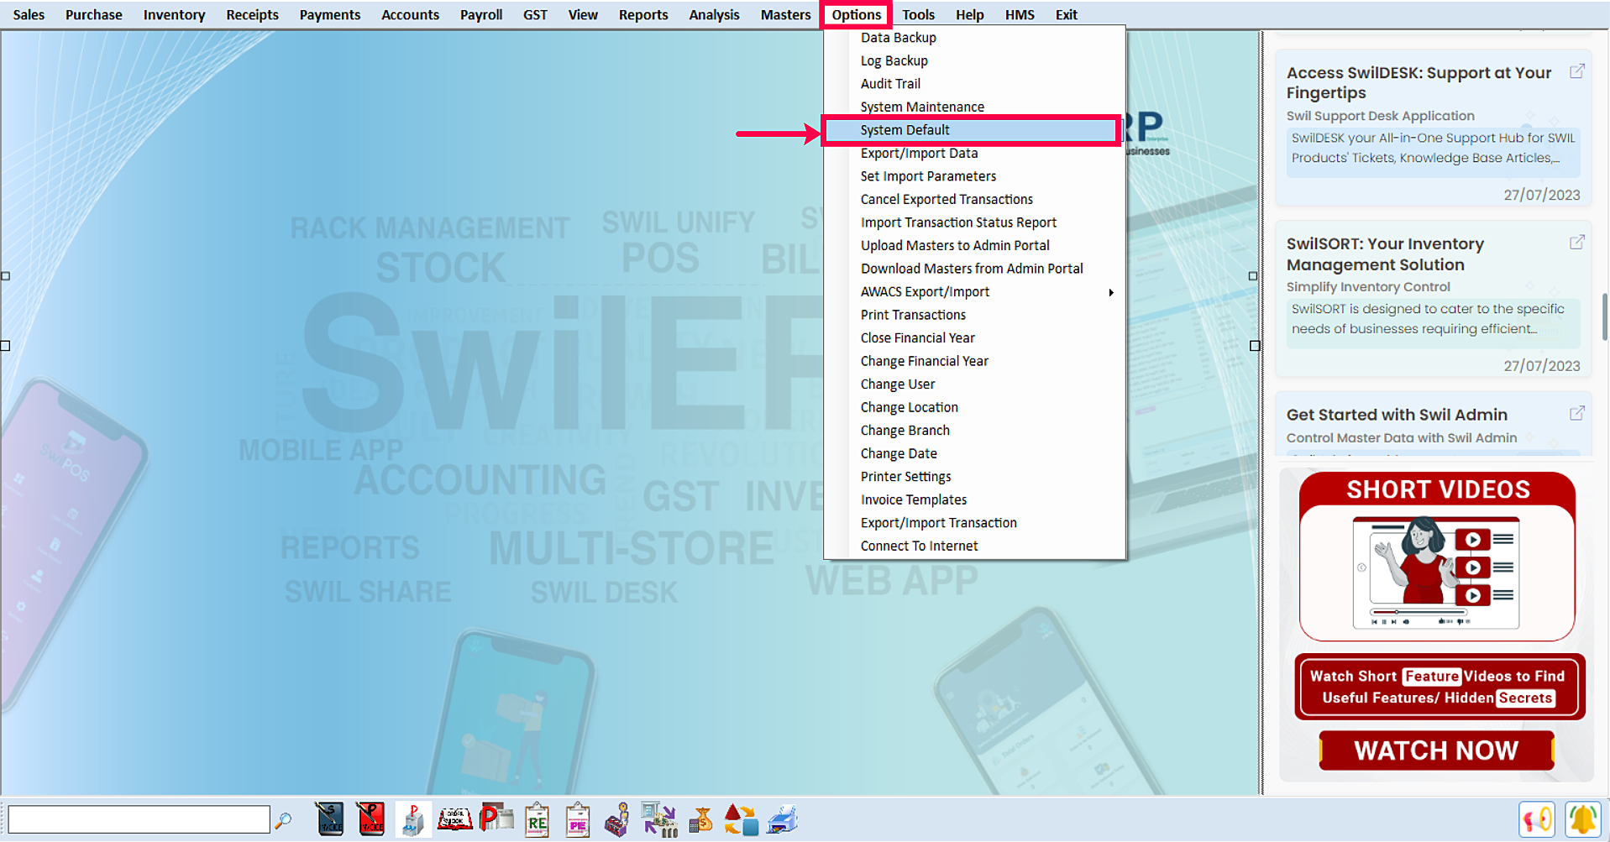Open Printer Settings from menu

point(974,476)
